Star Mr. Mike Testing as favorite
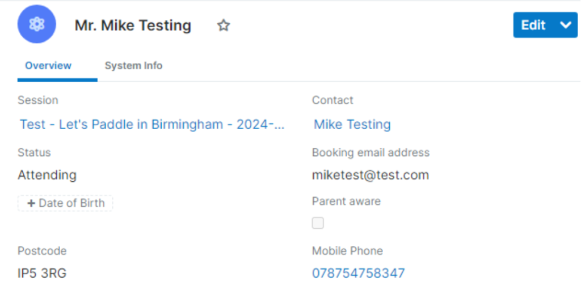The width and height of the screenshot is (581, 290). [224, 25]
